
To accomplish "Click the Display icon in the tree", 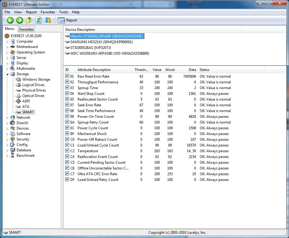I will tap(13, 63).
